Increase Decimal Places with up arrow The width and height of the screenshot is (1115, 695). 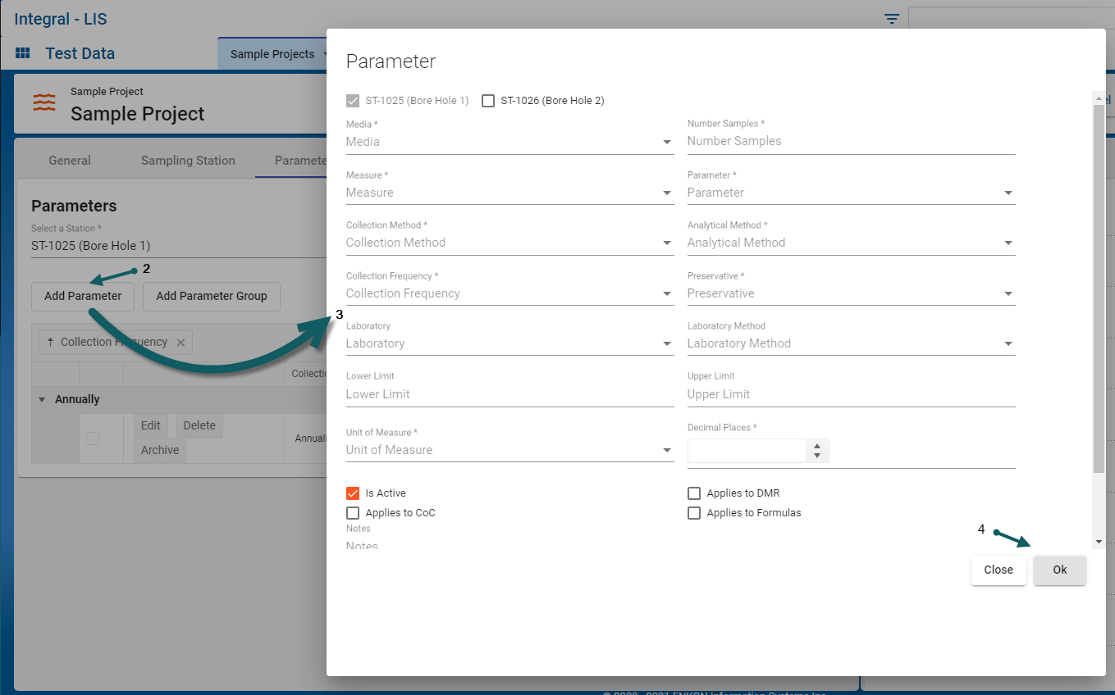[816, 446]
